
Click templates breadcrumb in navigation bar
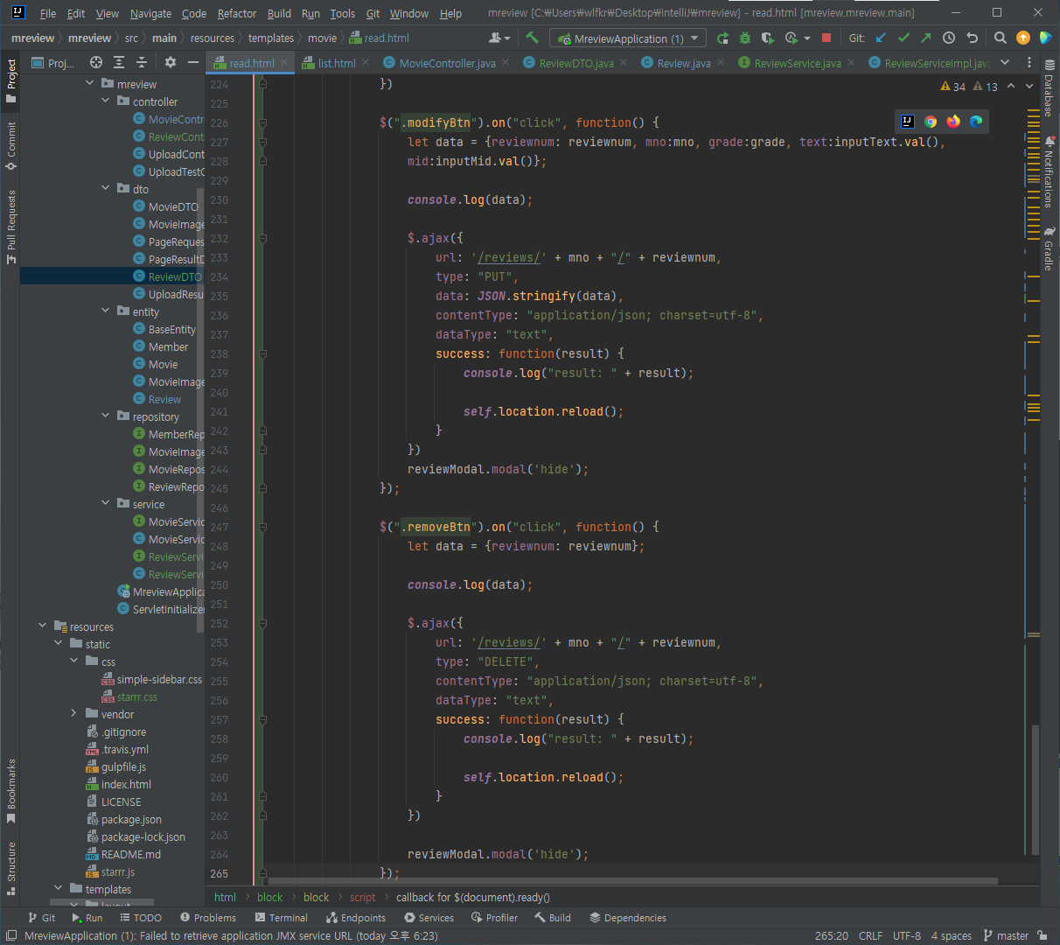coord(270,38)
